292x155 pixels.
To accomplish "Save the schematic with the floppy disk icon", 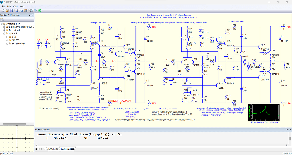I will [11, 11].
